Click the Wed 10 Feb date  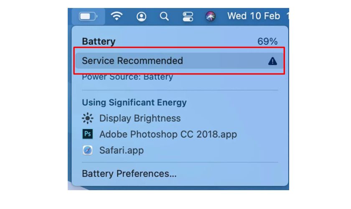coord(253,16)
